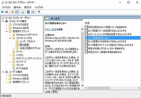This screenshot has width=141, height=98.
Task: Click the ユーザーの構成 user icon
Action: click(x=7, y=72)
